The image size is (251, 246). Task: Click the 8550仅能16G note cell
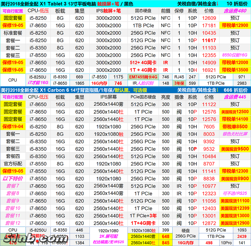click(235, 55)
